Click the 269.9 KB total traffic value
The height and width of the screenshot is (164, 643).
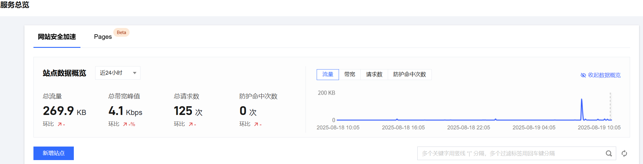[x=64, y=111]
